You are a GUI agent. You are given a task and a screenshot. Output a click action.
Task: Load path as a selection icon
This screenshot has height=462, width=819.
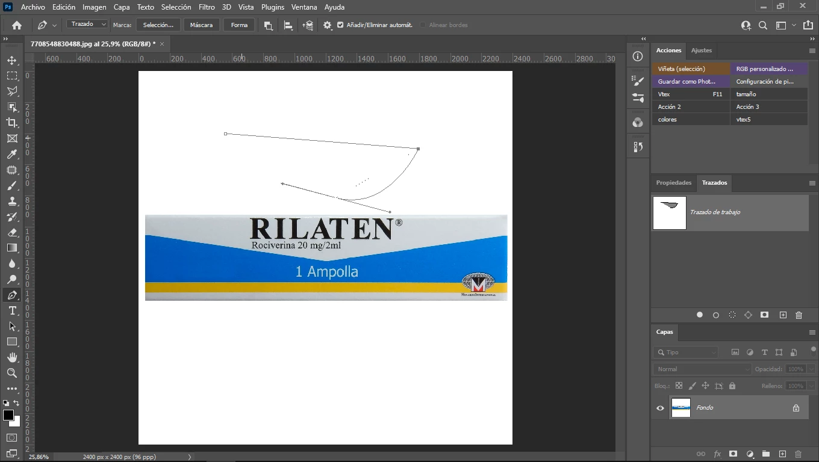732,315
